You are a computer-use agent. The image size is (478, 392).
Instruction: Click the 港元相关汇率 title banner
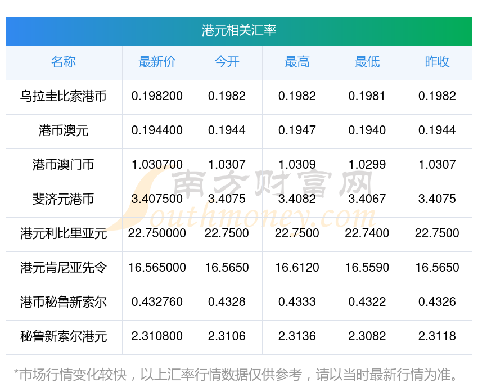(239, 30)
